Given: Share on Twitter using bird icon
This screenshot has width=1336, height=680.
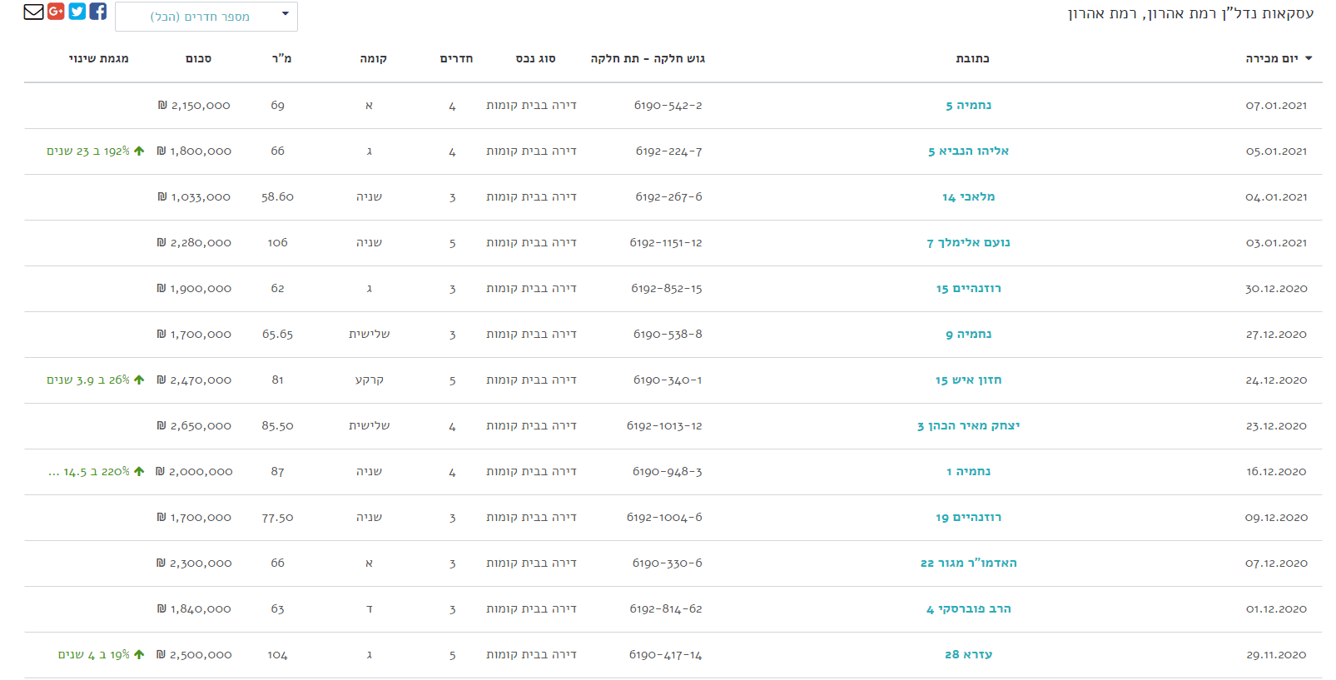Looking at the screenshot, I should point(77,11).
